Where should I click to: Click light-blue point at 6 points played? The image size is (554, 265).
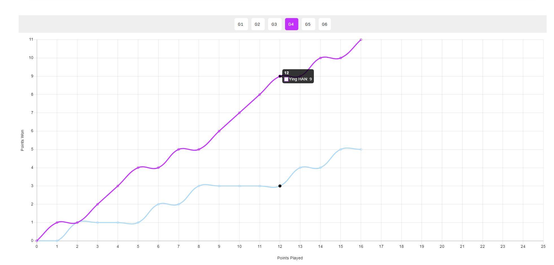point(158,204)
